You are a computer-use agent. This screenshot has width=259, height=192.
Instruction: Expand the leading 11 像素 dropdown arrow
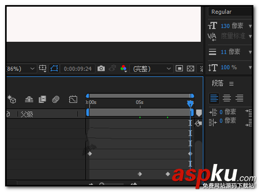(250, 52)
